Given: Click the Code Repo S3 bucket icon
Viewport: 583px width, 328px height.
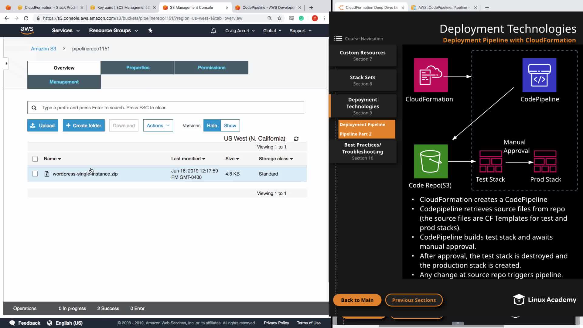Looking at the screenshot, I should (431, 161).
